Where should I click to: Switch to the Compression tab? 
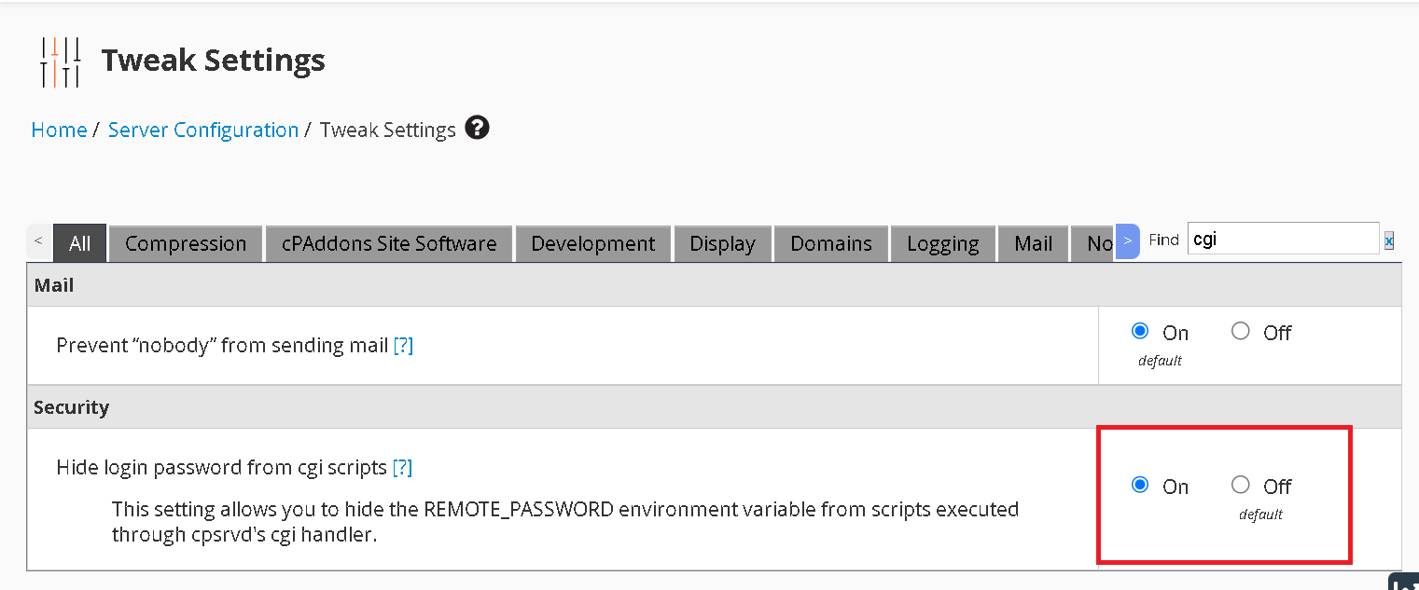pos(186,244)
